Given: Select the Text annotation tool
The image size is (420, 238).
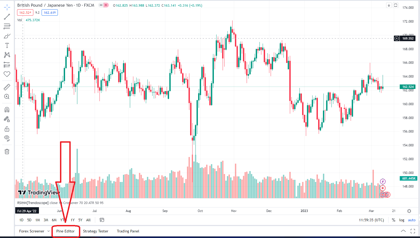Looking at the screenshot, I should pos(7,45).
